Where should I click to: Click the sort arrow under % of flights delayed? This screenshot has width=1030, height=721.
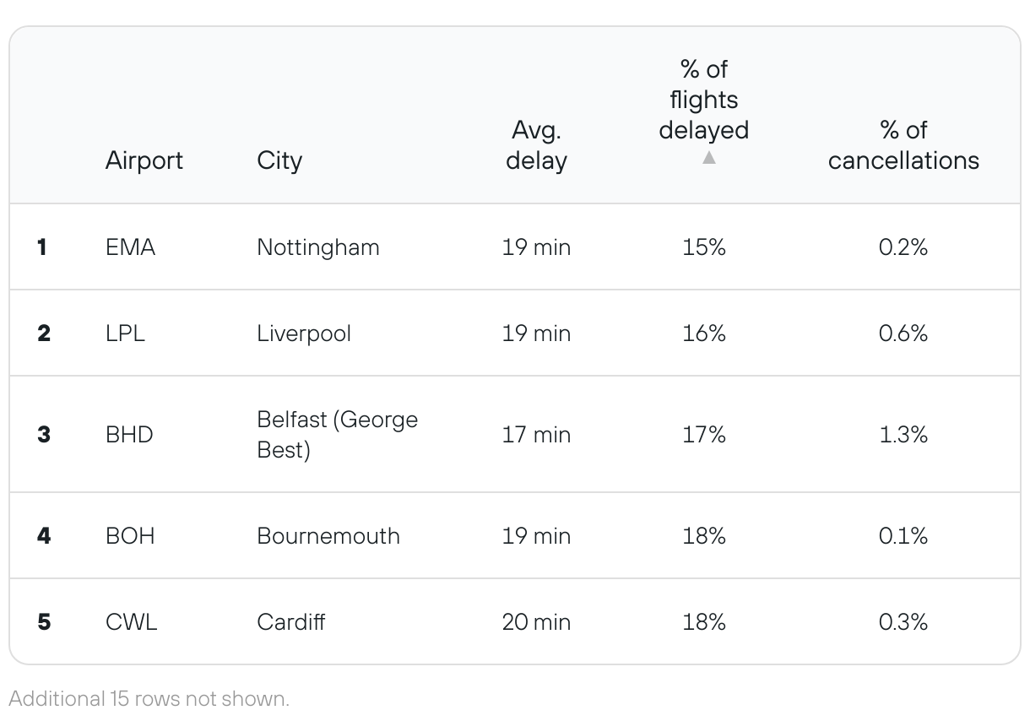709,158
